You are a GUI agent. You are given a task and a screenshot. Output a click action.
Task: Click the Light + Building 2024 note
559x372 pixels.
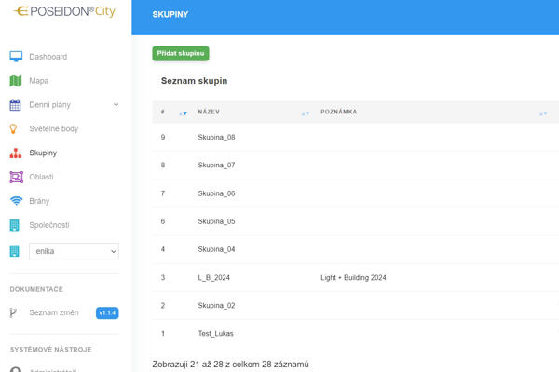pyautogui.click(x=353, y=278)
